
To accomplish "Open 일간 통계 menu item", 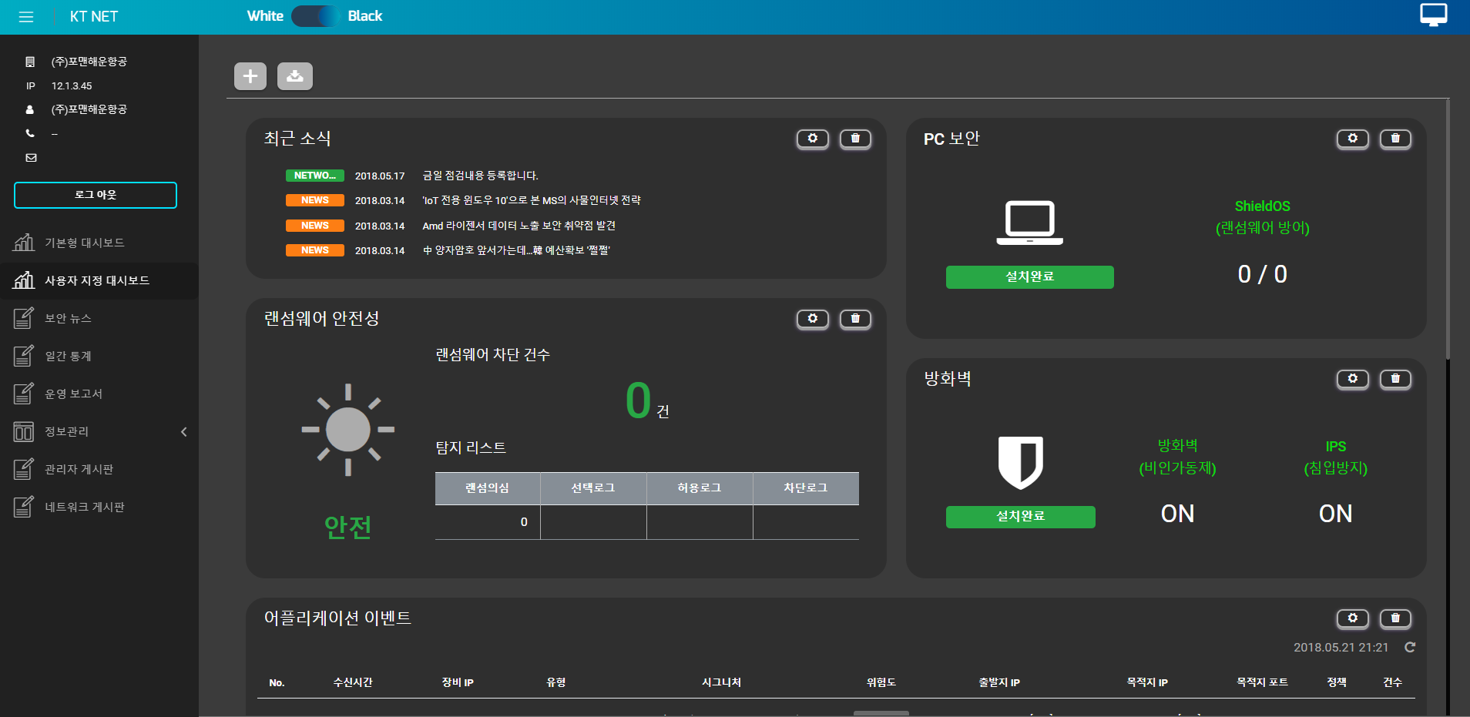I will click(68, 356).
